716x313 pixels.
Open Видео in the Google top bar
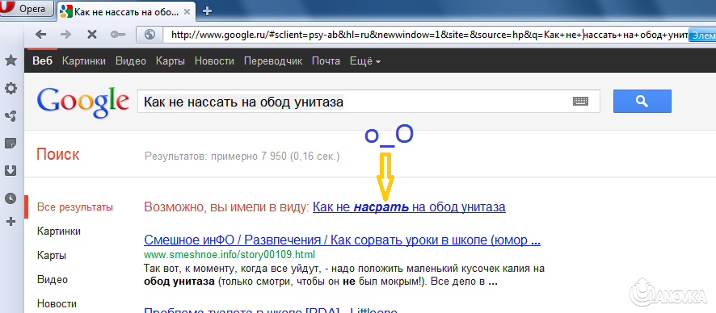point(131,61)
